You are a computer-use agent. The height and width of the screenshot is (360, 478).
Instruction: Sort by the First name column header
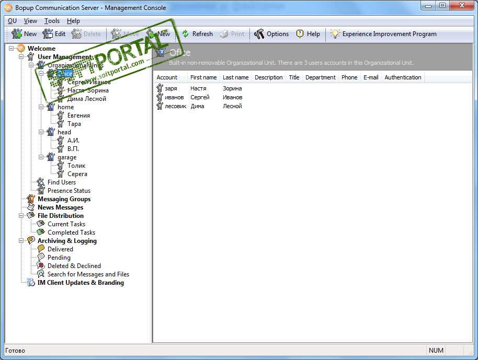[x=203, y=77]
